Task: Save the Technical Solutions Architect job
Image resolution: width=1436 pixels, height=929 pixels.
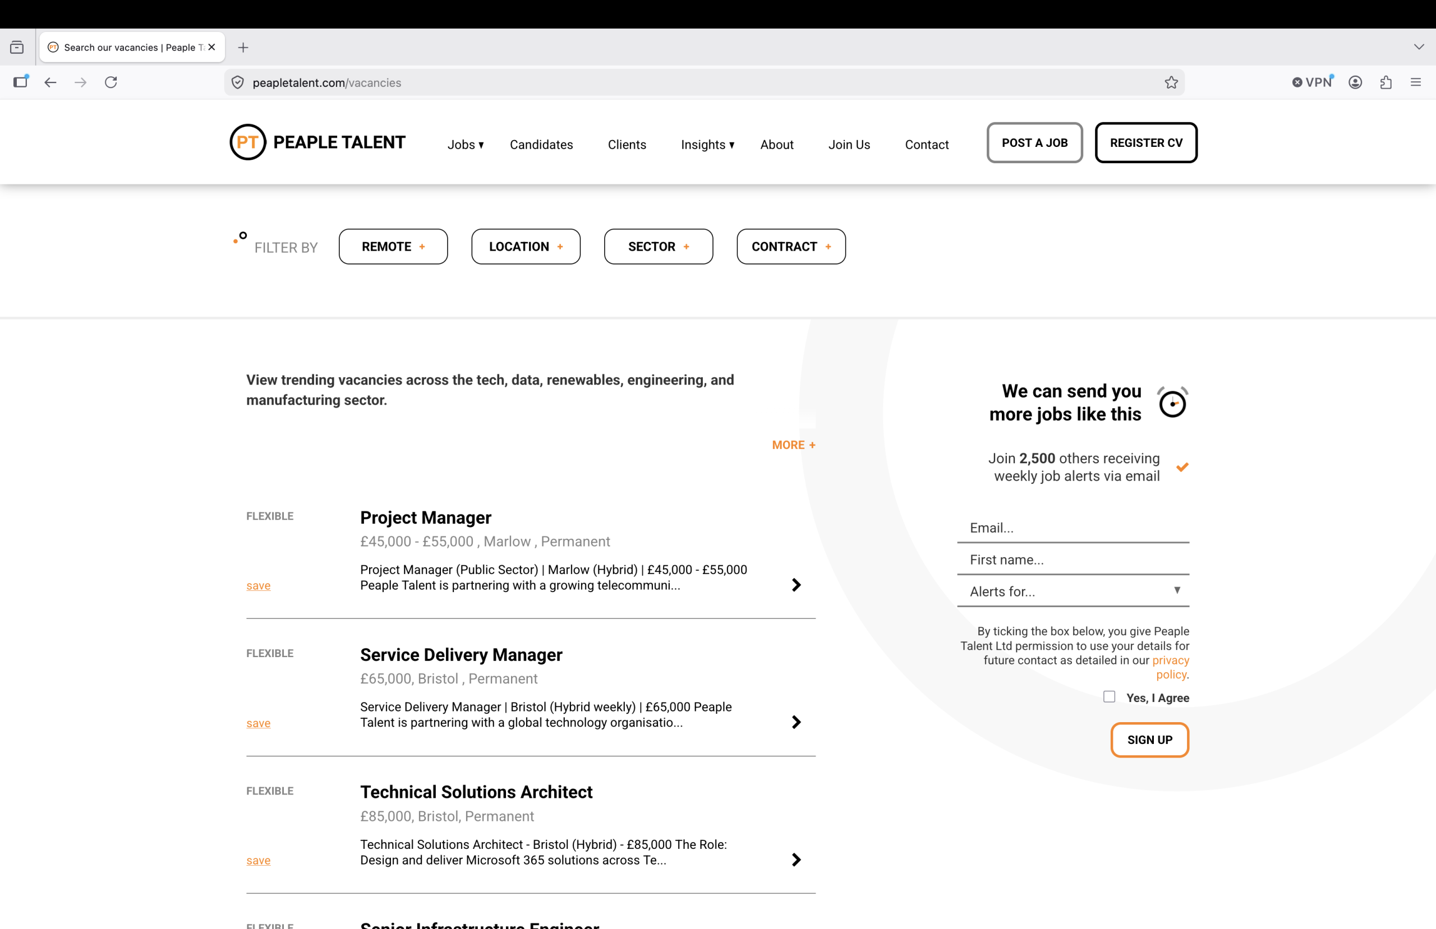Action: 258,860
